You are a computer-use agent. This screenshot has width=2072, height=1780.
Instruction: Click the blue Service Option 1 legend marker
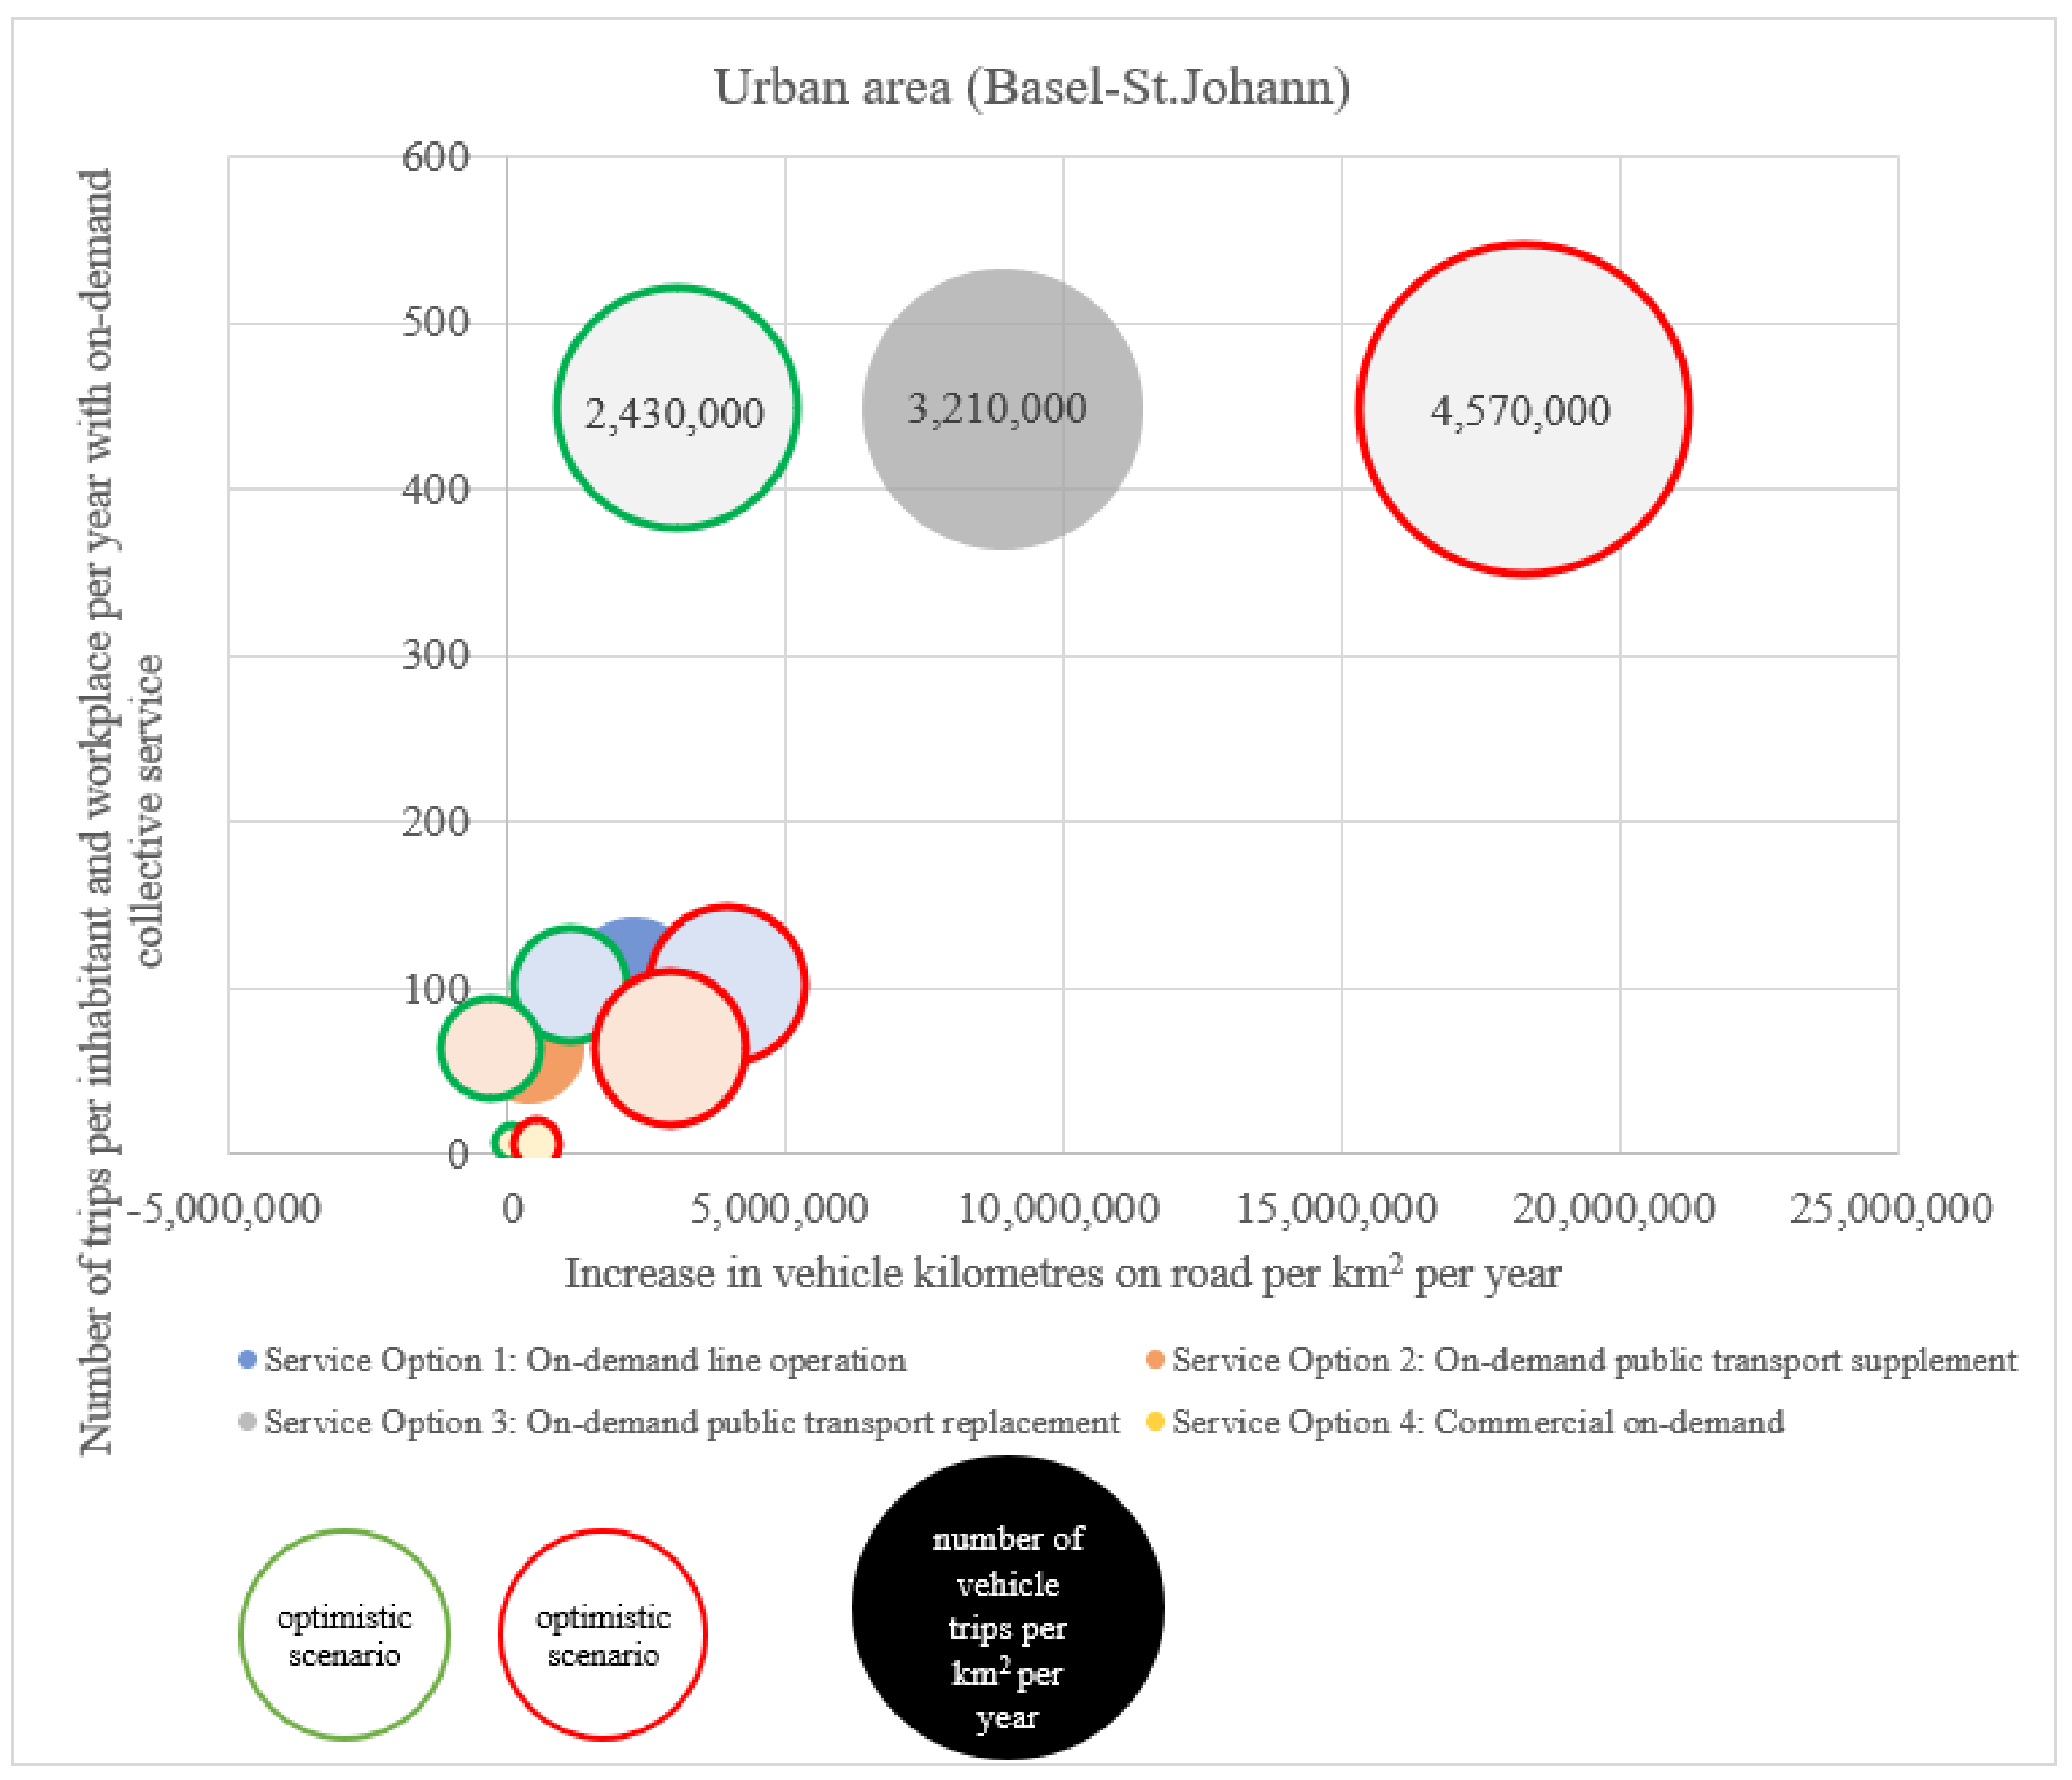247,1360
